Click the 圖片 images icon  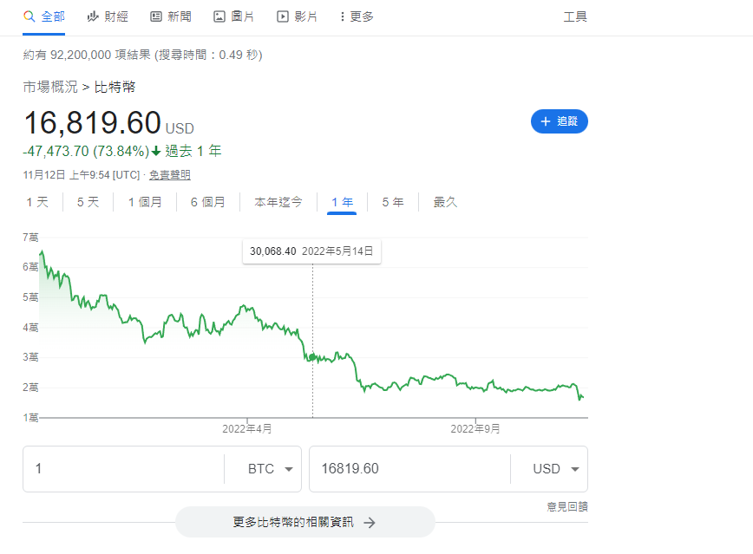pyautogui.click(x=219, y=16)
